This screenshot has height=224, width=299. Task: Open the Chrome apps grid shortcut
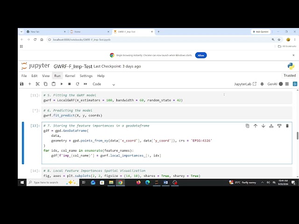(21, 46)
